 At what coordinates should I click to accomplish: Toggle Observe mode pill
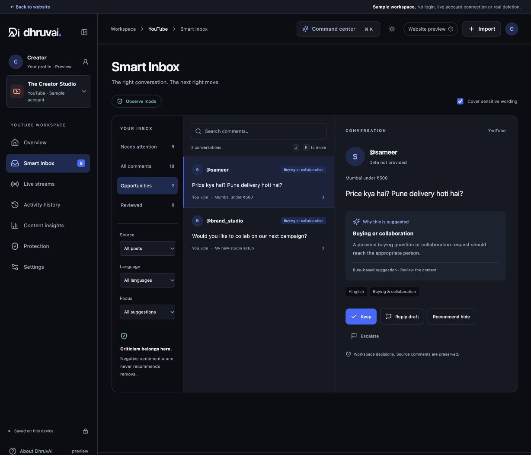(137, 101)
